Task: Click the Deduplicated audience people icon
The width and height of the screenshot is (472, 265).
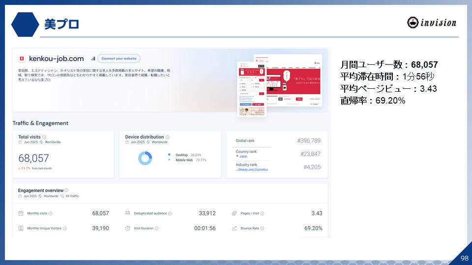Action: (128, 213)
